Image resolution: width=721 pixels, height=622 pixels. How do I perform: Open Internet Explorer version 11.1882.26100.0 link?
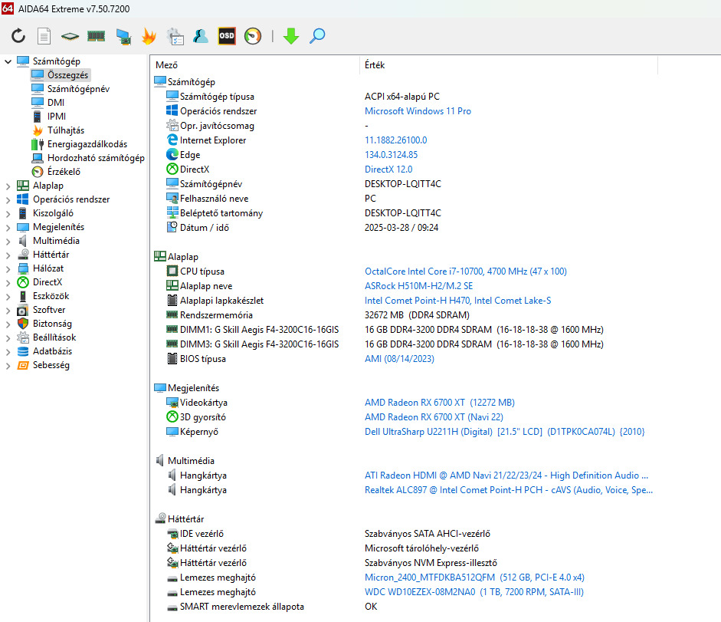coord(396,140)
